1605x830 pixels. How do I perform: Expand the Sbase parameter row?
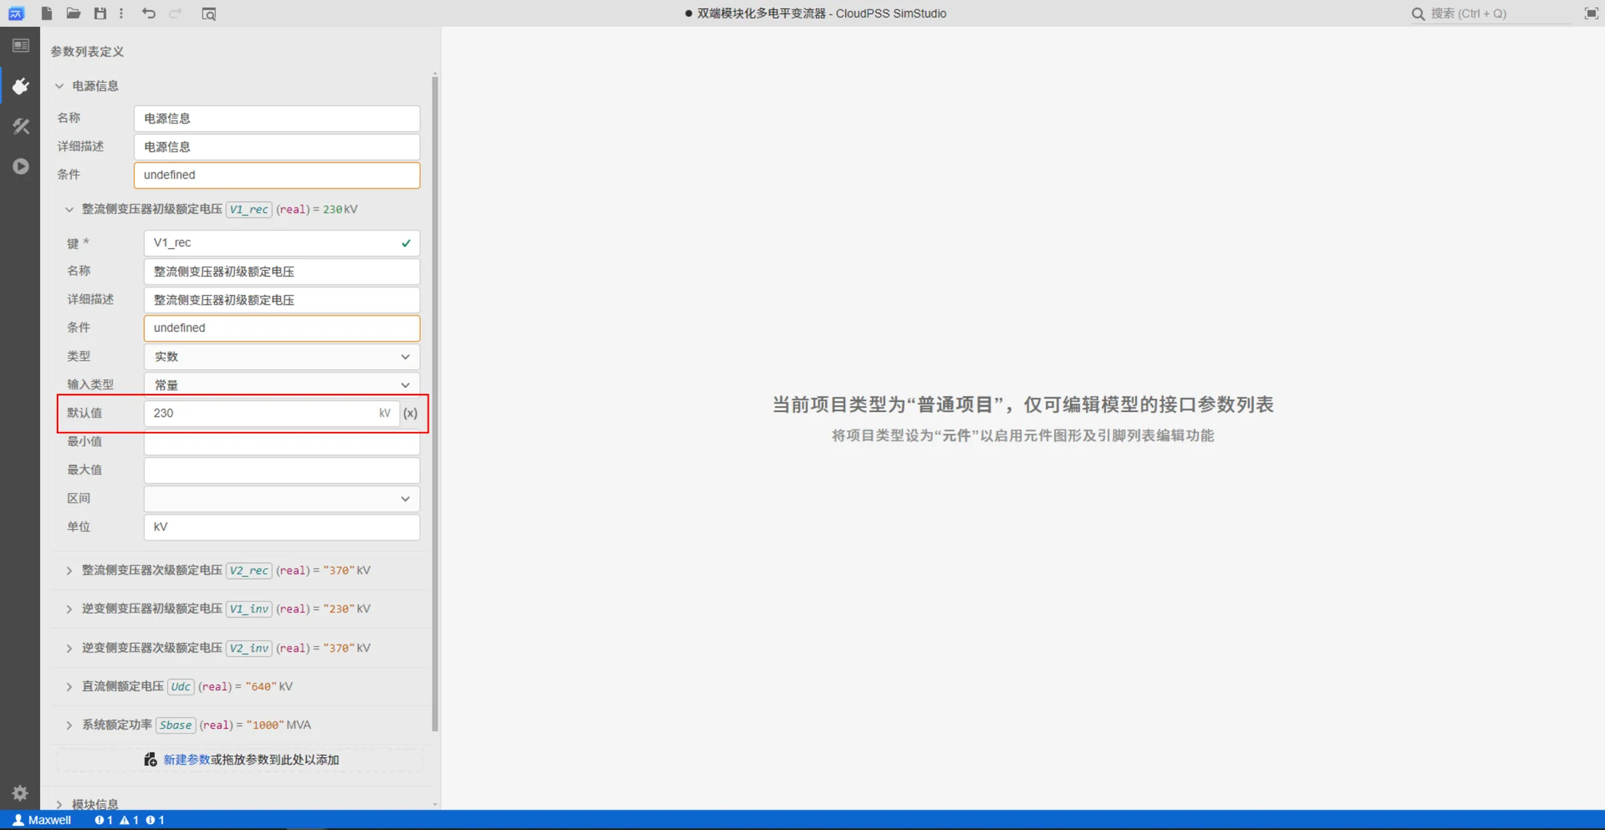(x=69, y=725)
